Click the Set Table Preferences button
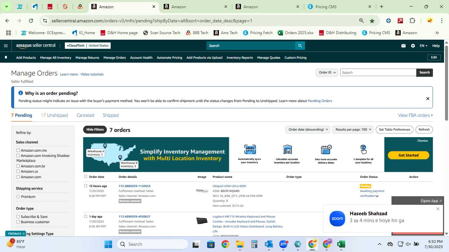Screen dimensions: 449x252 (394, 130)
